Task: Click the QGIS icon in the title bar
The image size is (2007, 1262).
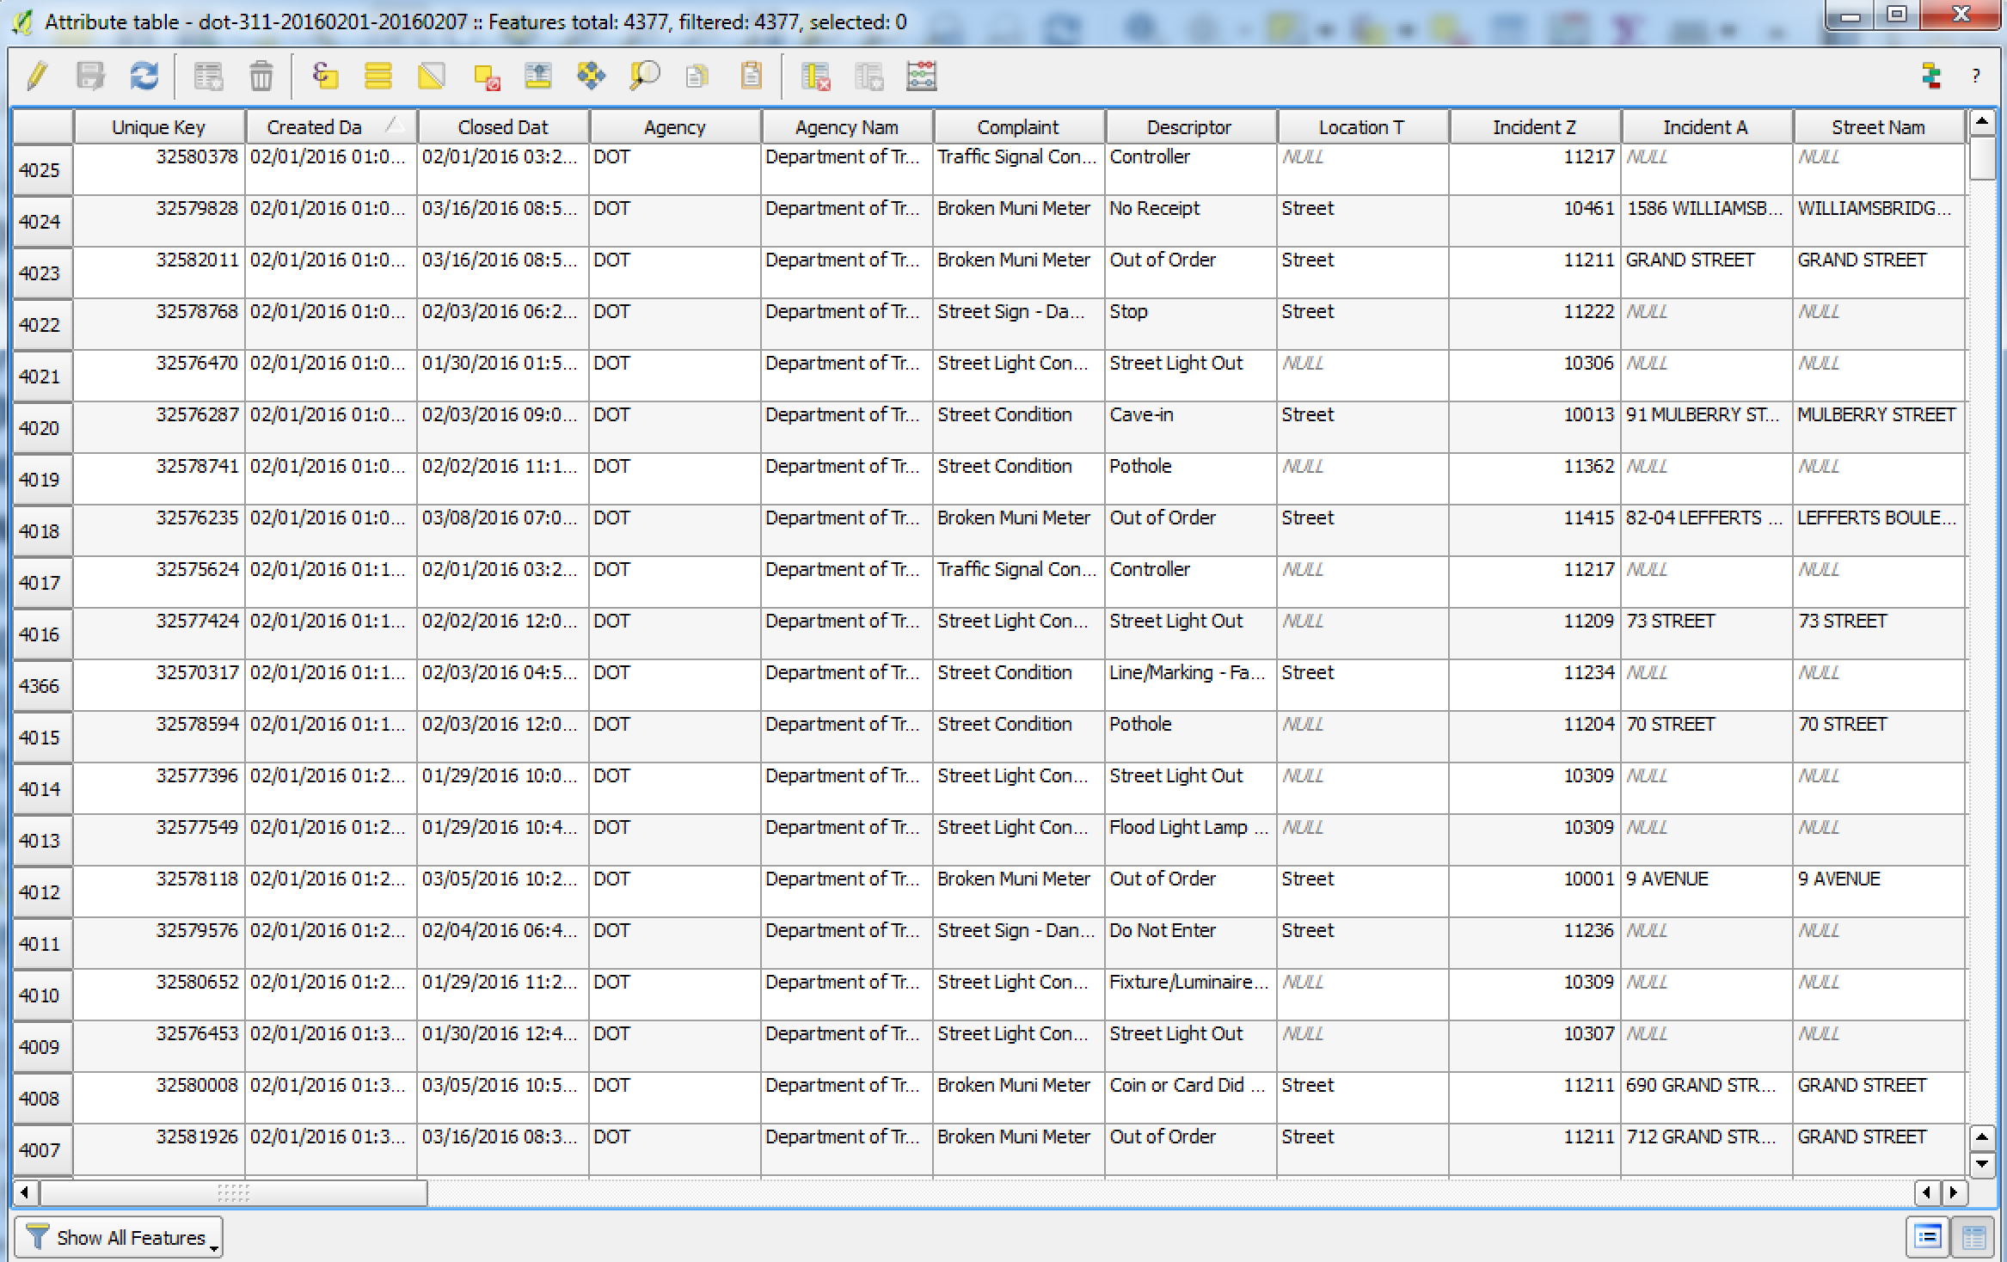Action: pos(22,21)
